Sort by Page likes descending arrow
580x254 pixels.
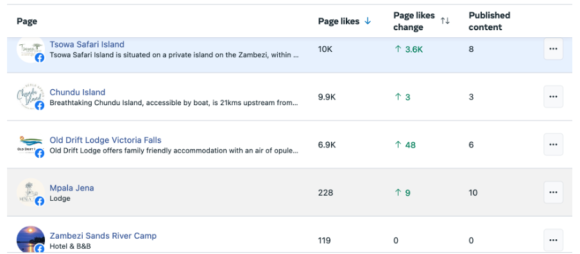[x=367, y=21]
